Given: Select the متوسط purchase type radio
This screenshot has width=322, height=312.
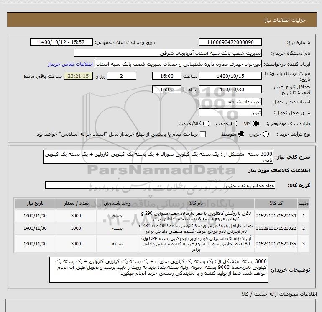Looking at the screenshot, I should (241, 134).
